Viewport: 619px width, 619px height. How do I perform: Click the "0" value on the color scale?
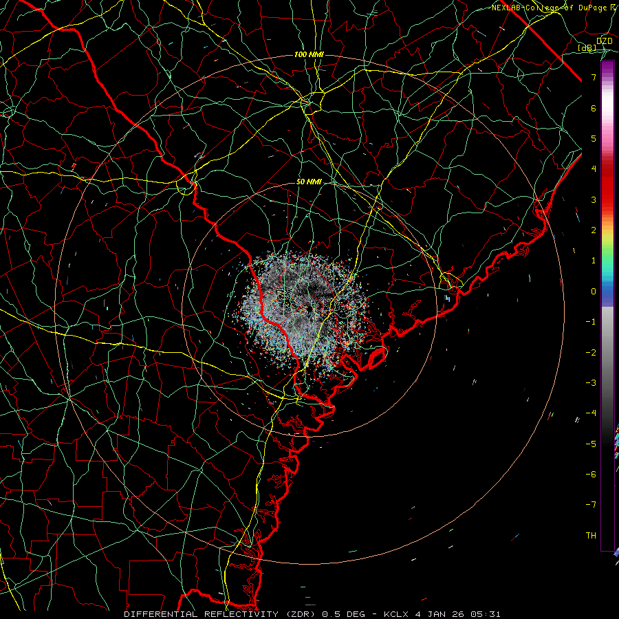tap(594, 292)
